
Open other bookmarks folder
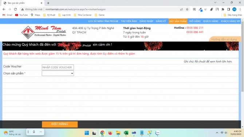233,15
